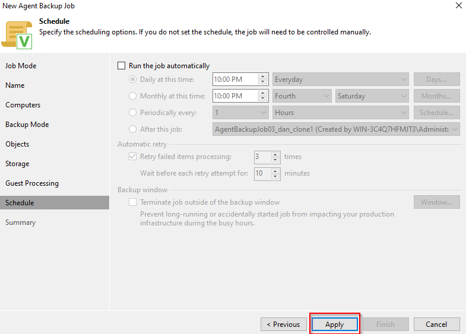Image resolution: width=466 pixels, height=334 pixels.
Task: Open the Everyday dropdown
Action: point(340,79)
